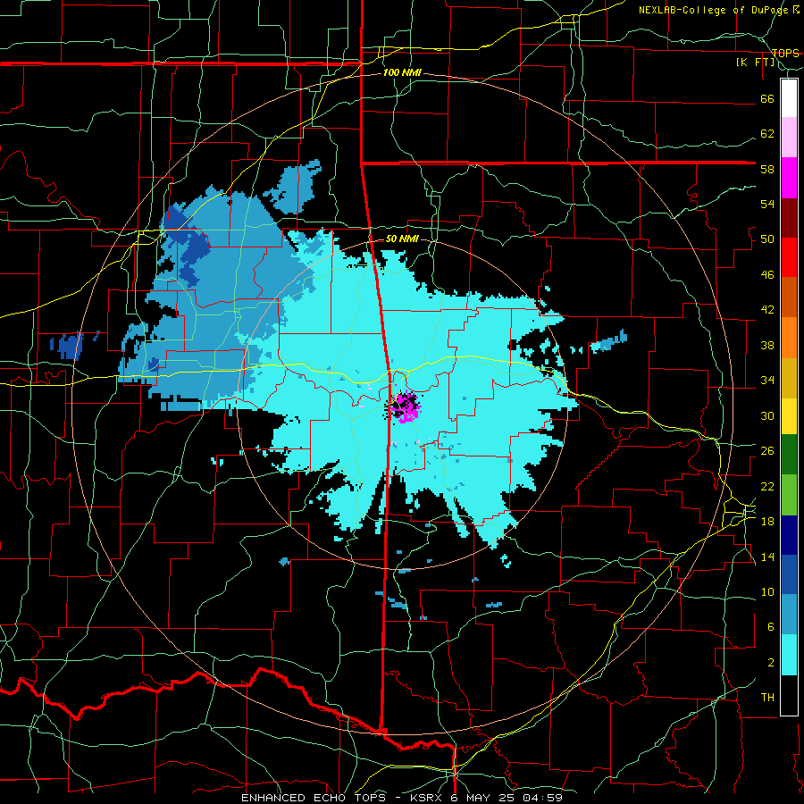Viewport: 804px width, 804px height.
Task: Click the TH threshold label
Action: pyautogui.click(x=767, y=698)
